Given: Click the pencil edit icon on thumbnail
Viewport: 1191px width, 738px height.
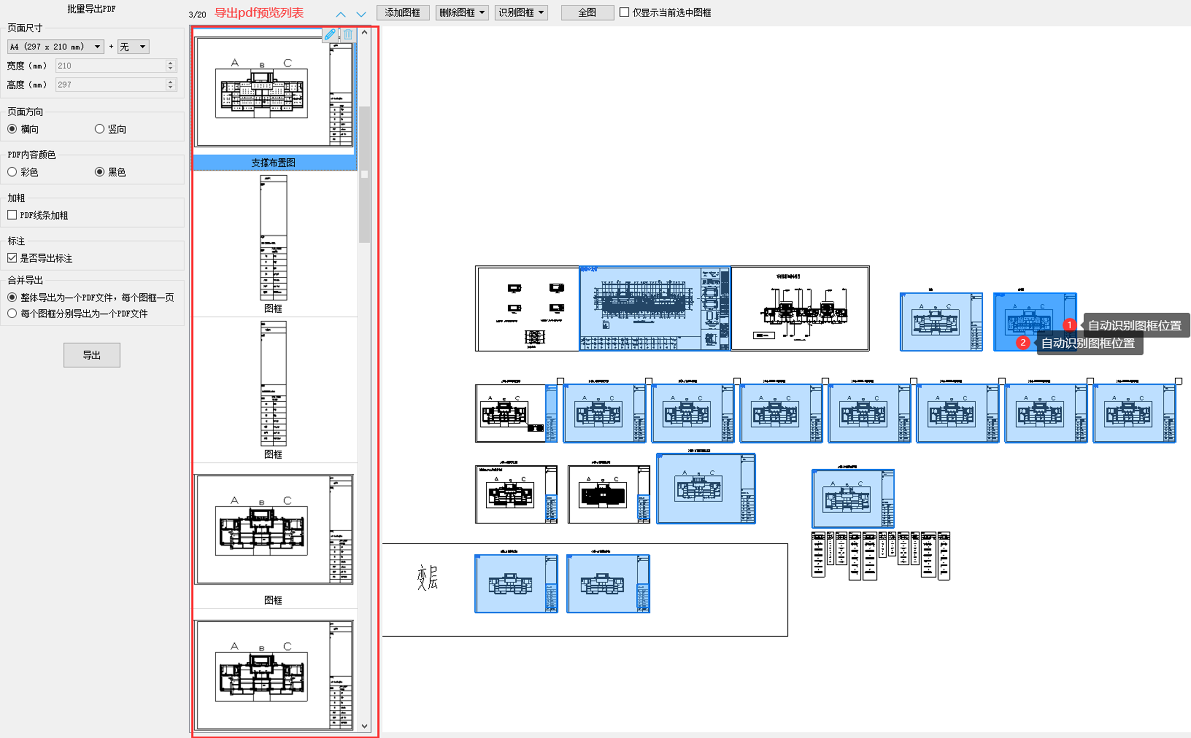Looking at the screenshot, I should [330, 34].
